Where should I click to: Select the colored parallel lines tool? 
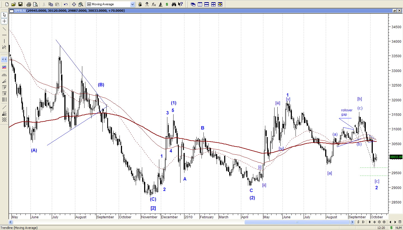click(x=4, y=67)
